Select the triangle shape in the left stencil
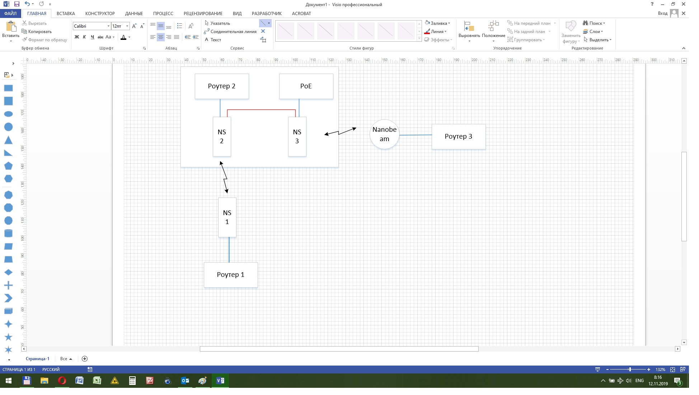Screen dimensions: 699x395 8,140
